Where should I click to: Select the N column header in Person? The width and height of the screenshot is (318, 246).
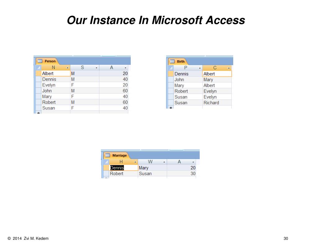53,67
